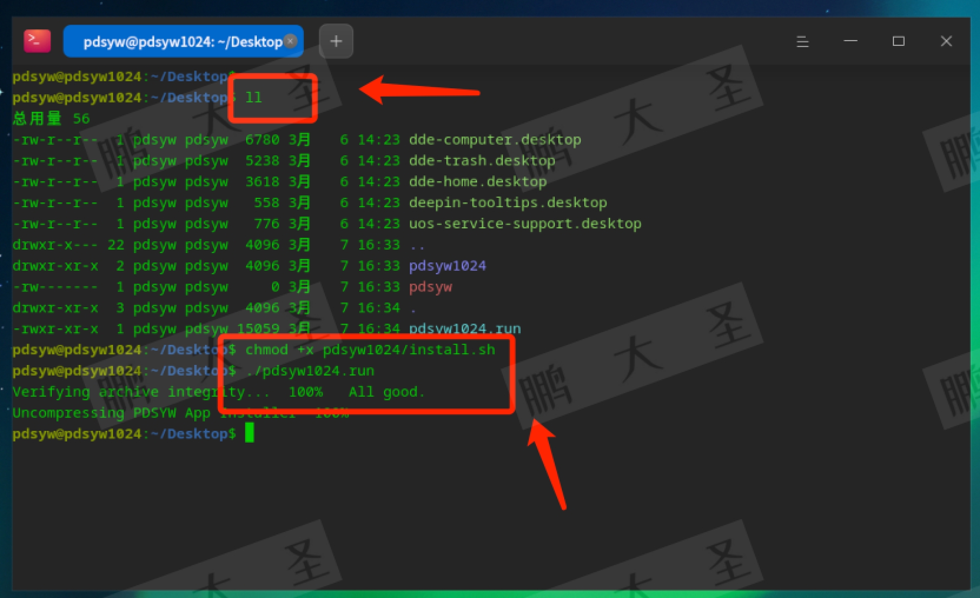
Task: Click file name dde-trash.desktop
Action: (482, 161)
